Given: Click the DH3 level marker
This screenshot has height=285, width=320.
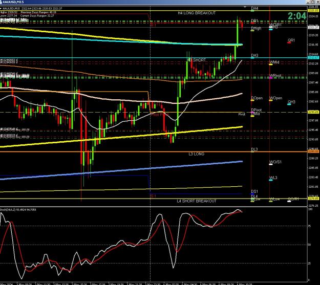Looking at the screenshot, I should tap(254, 55).
